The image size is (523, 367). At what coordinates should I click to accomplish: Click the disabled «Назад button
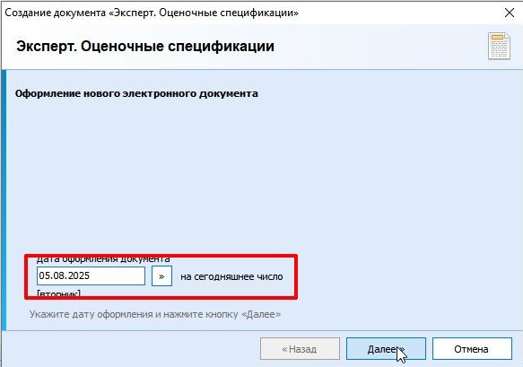coord(300,349)
